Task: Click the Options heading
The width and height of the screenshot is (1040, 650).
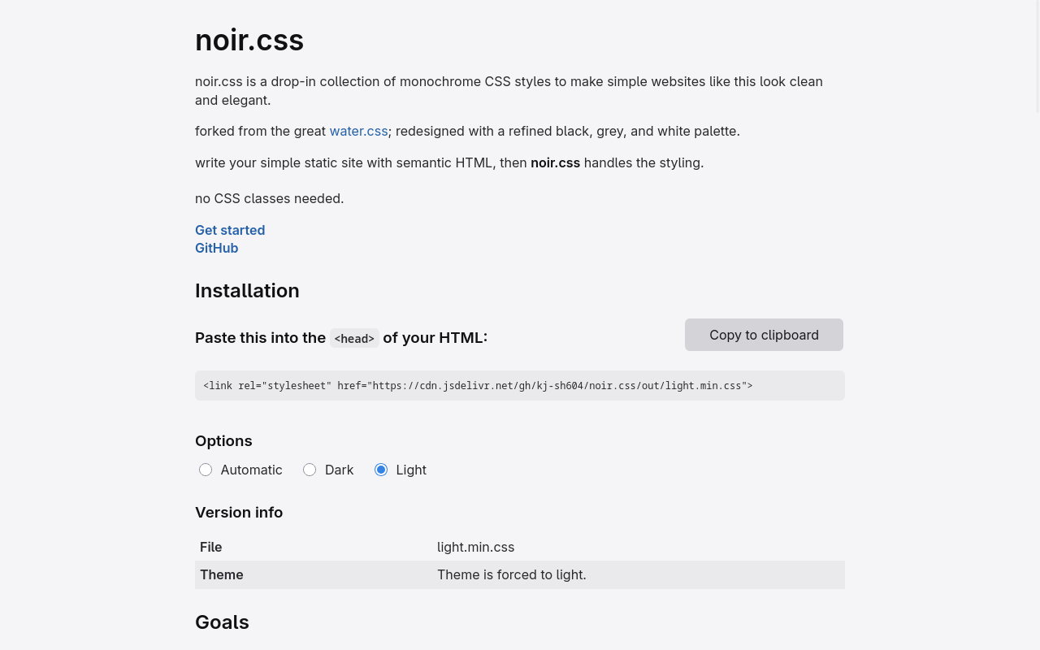Action: [x=223, y=440]
